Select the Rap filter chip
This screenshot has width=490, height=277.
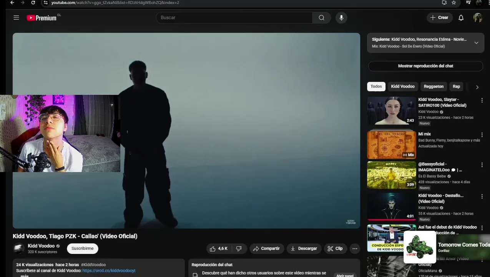coord(456,87)
